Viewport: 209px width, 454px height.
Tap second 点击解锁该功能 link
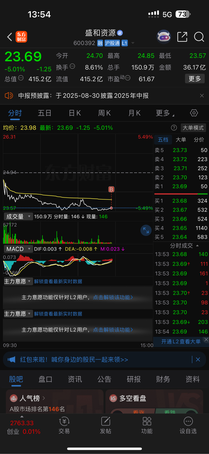[113, 330]
